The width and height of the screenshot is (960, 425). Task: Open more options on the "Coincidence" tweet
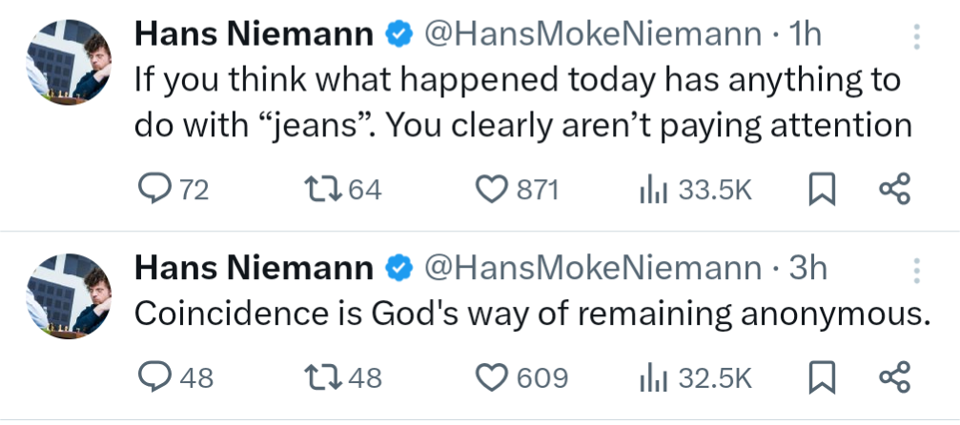(x=917, y=270)
